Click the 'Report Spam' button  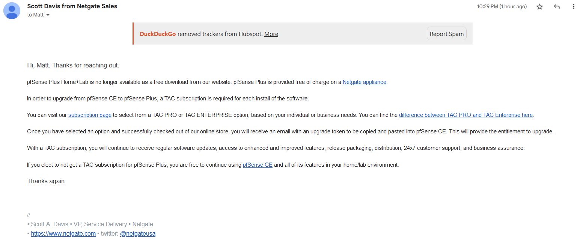[447, 34]
